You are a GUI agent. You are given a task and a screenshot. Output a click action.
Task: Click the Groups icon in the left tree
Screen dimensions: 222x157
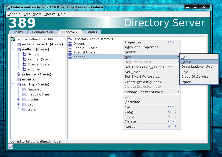[x=24, y=54]
